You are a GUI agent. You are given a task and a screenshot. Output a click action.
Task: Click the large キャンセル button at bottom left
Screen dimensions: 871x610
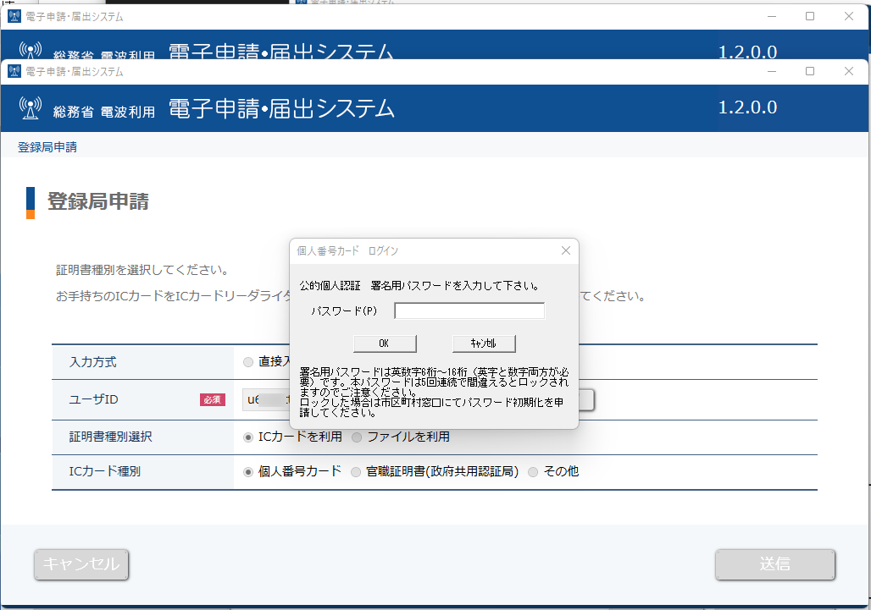[81, 564]
